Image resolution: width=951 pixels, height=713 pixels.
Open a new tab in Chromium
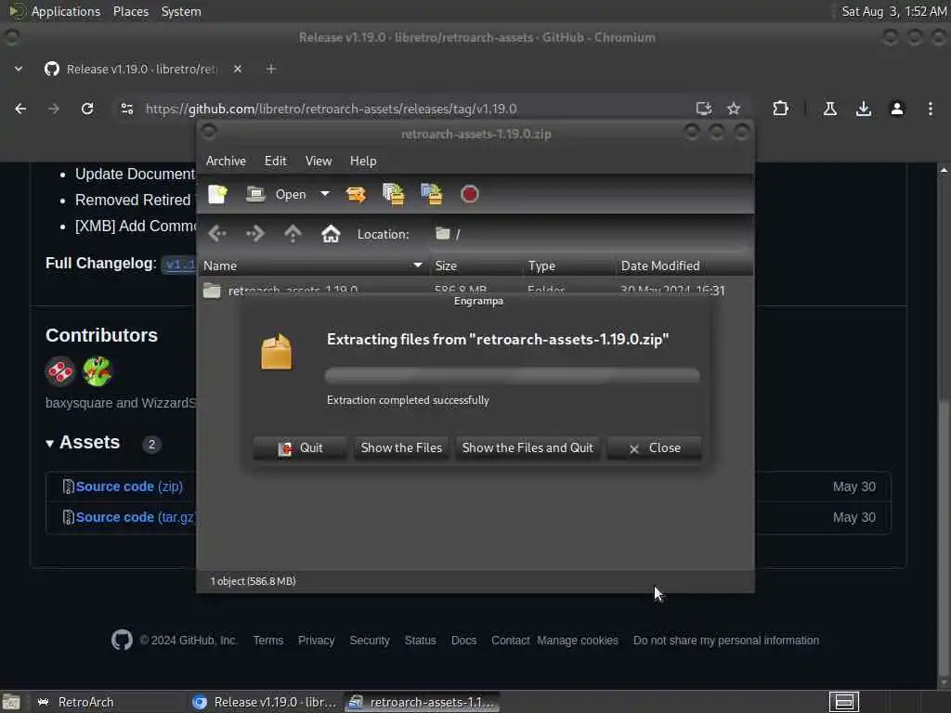tap(271, 69)
